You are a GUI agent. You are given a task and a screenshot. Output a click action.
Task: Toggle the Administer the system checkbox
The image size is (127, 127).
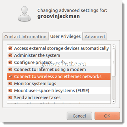(x=10, y=55)
